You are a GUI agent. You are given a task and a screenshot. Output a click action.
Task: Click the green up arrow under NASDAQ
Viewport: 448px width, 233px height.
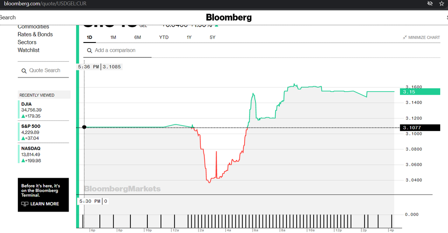coord(23,161)
